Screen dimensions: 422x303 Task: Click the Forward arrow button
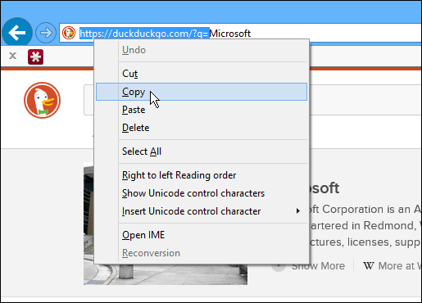[x=46, y=33]
